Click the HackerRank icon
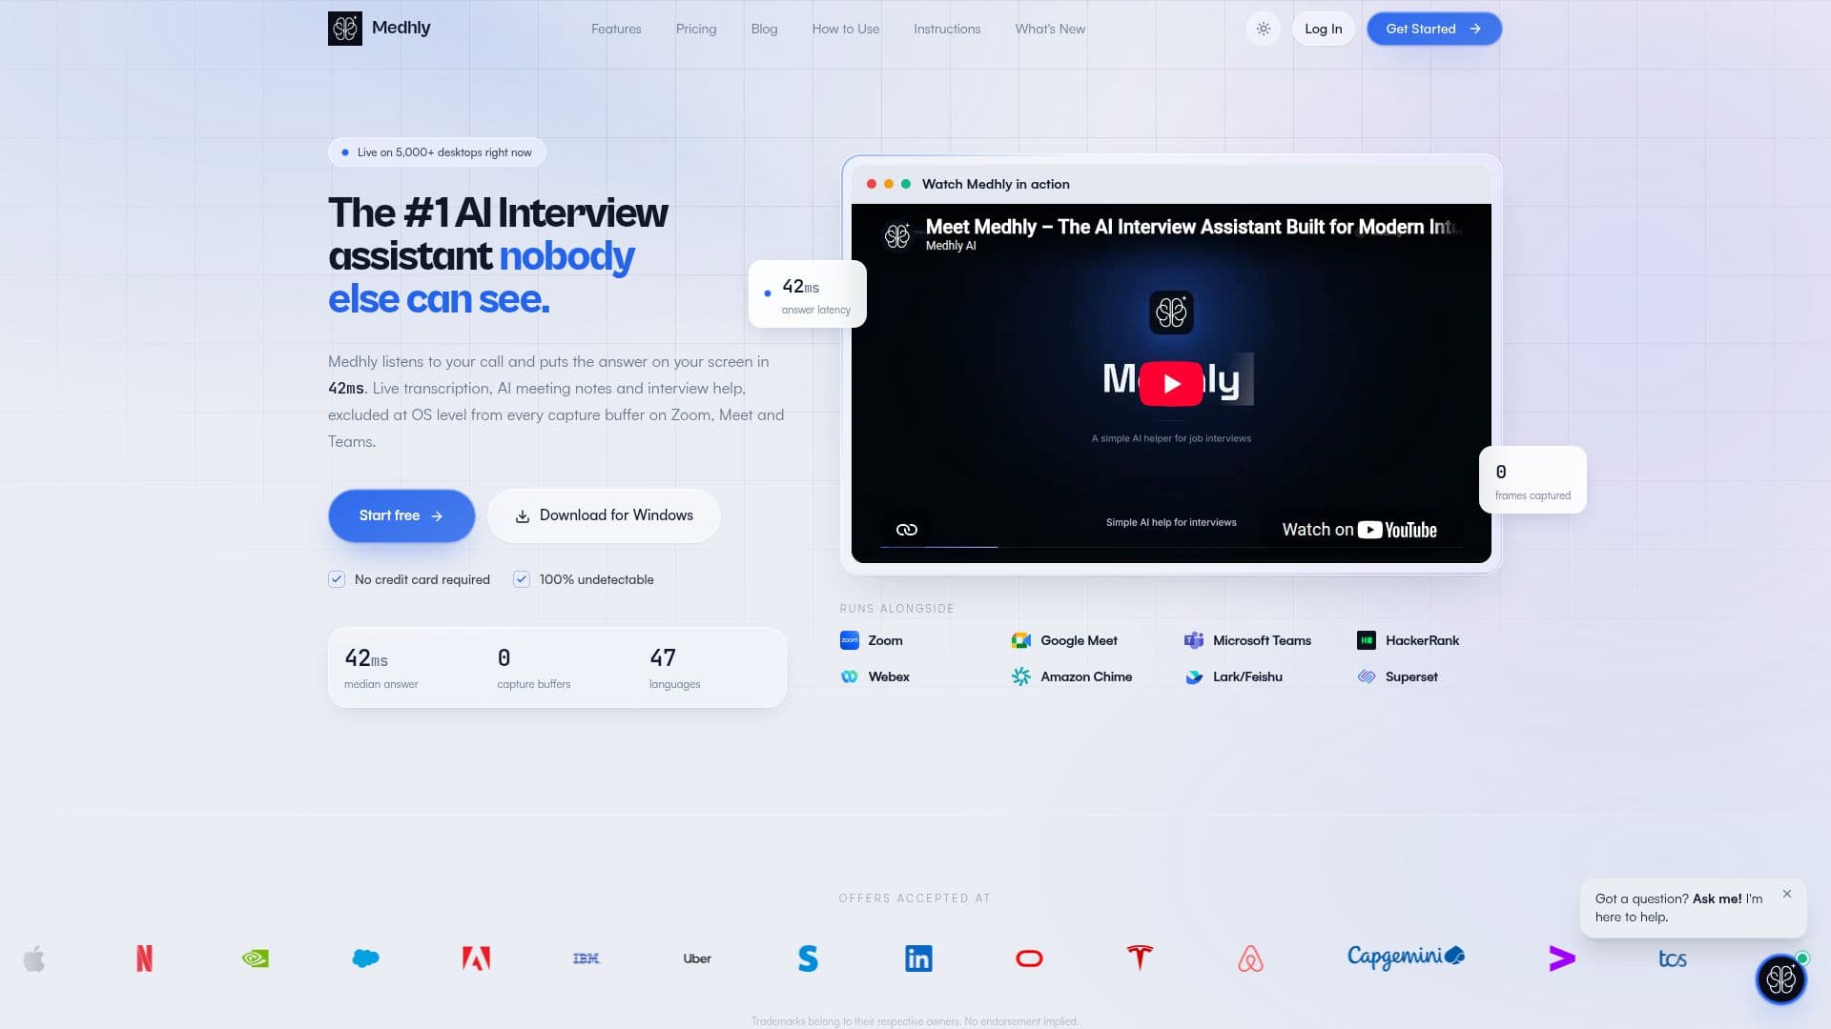Screen dimensions: 1831x1029 pos(1366,640)
